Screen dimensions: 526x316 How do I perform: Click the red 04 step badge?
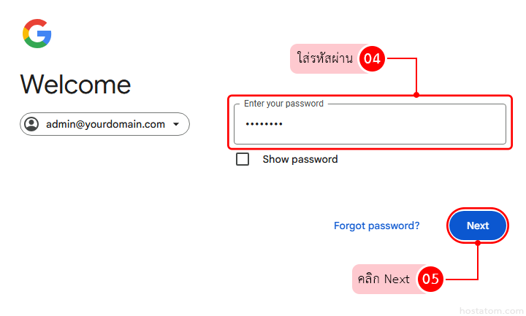[x=373, y=59]
